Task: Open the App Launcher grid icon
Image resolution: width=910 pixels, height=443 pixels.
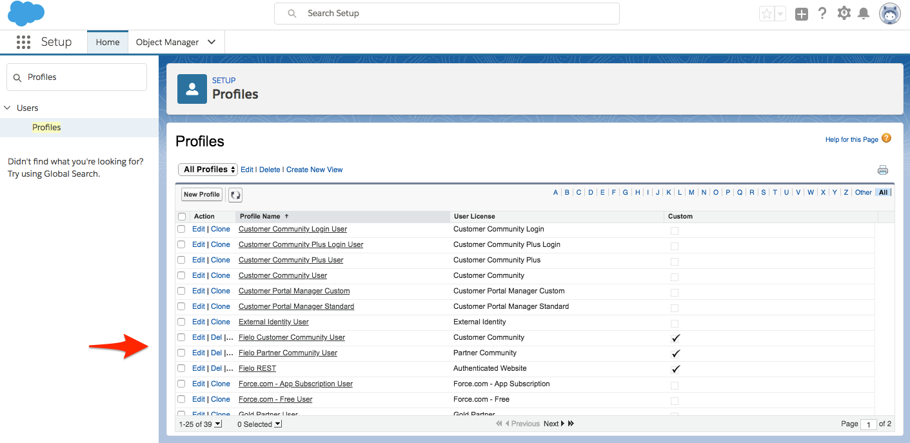Action: point(23,42)
